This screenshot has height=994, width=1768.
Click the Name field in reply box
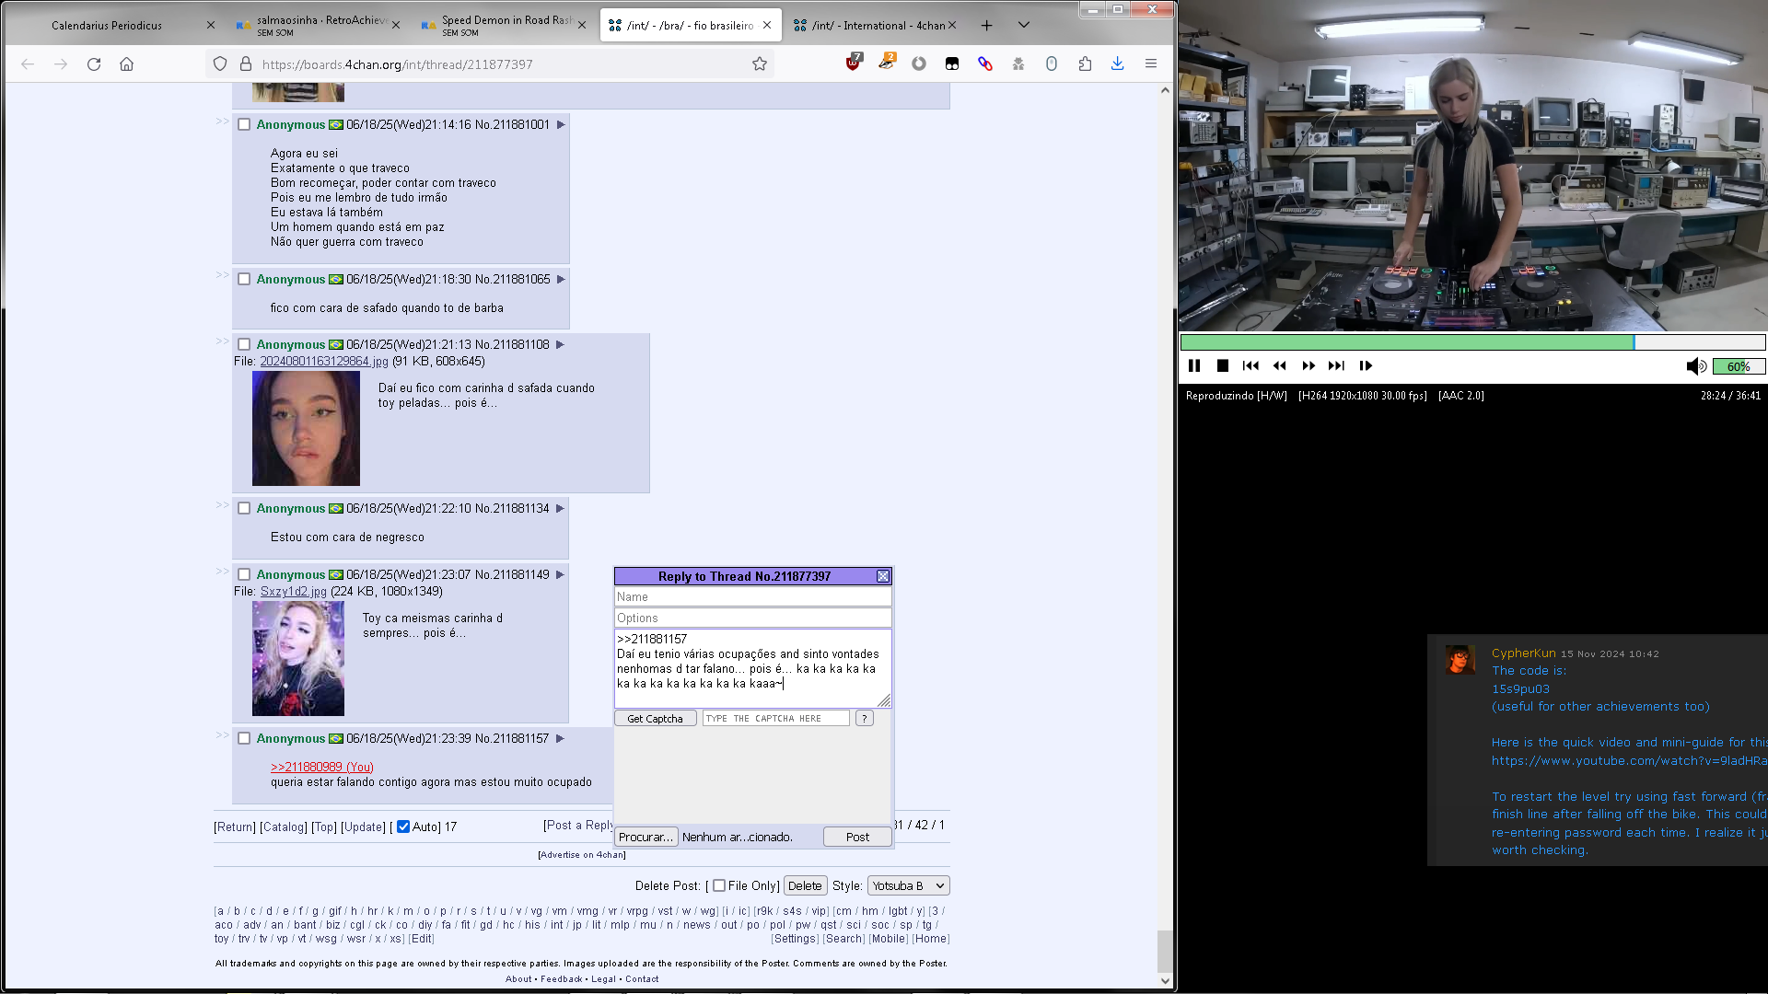coord(753,597)
